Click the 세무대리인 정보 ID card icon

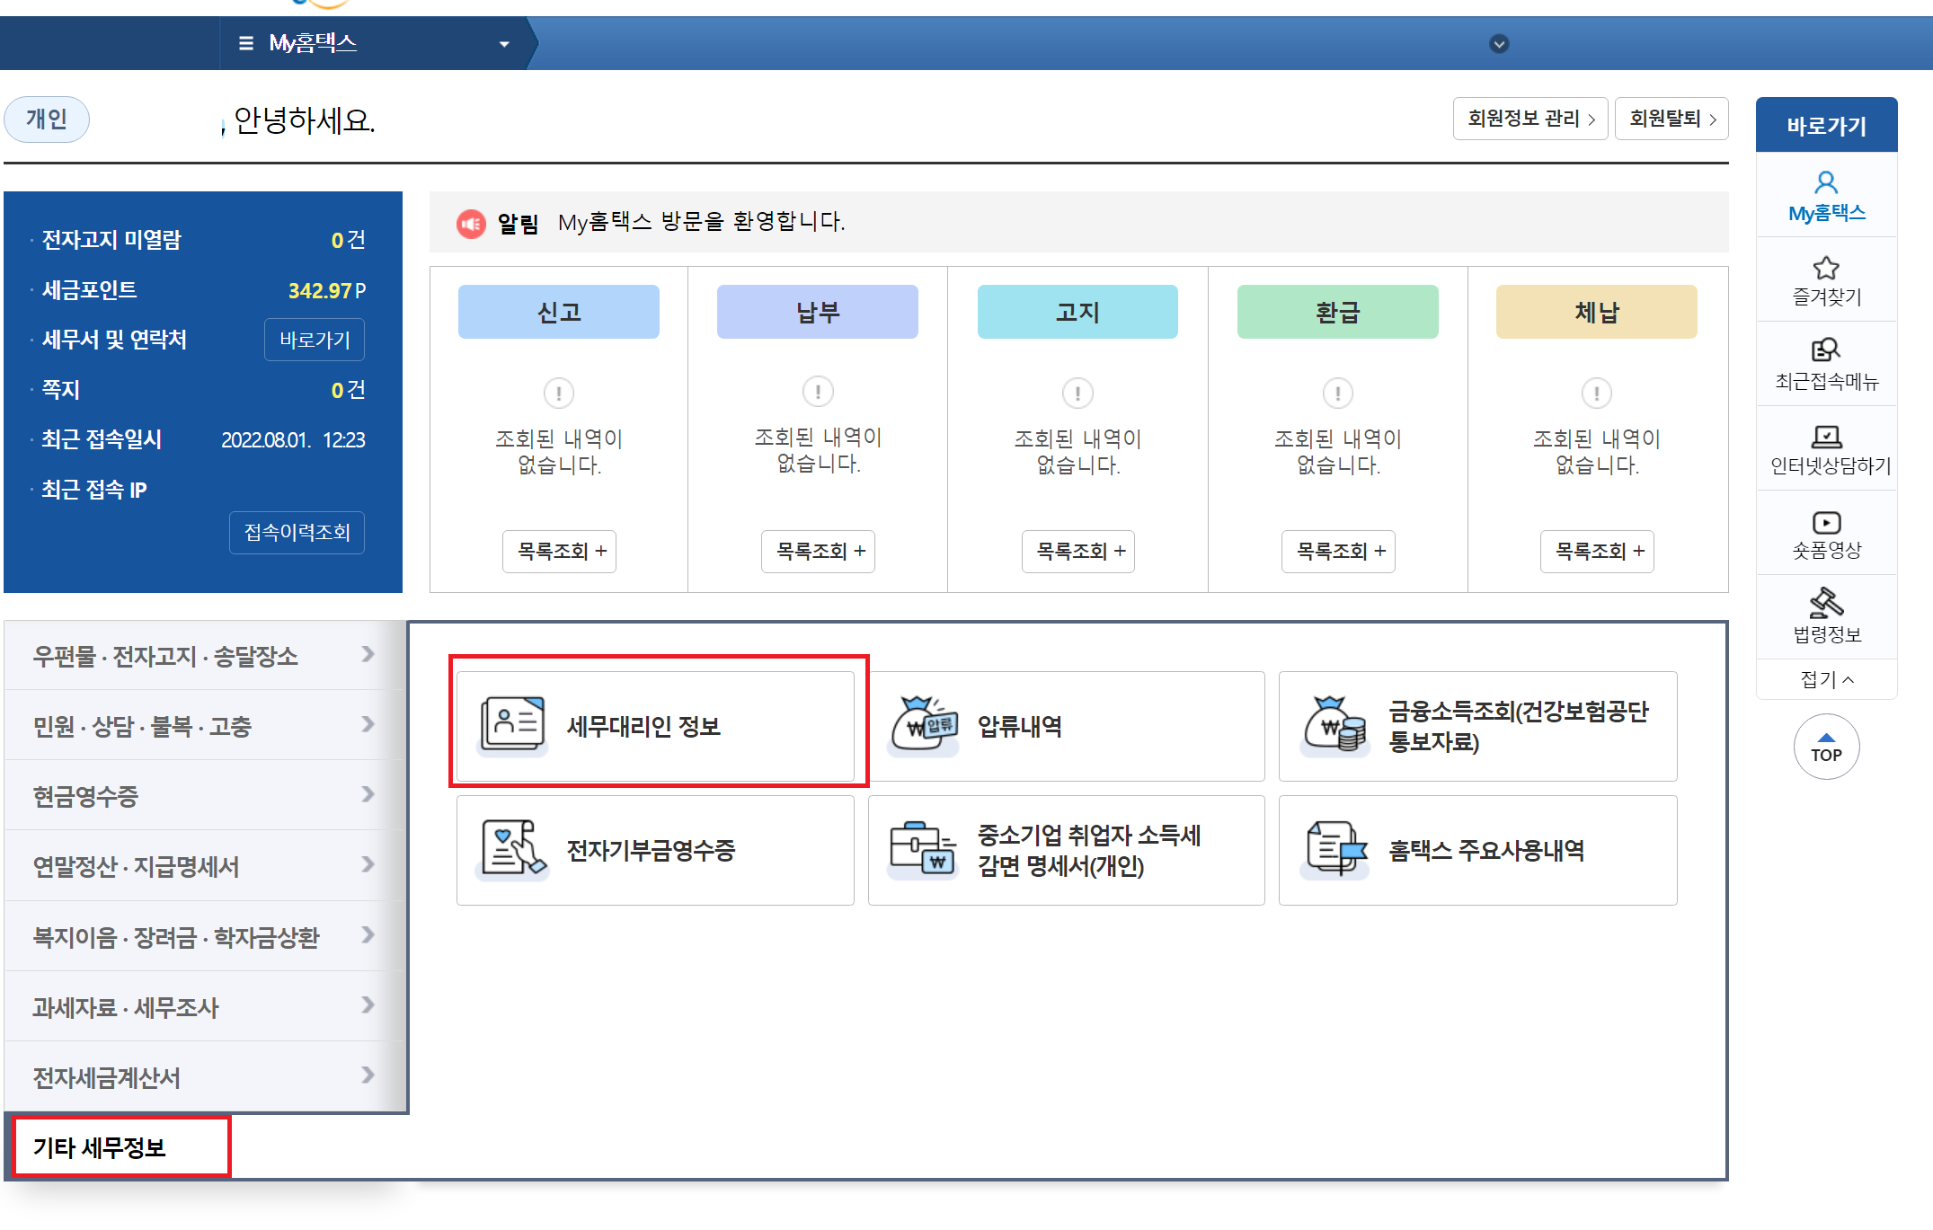[x=512, y=724]
